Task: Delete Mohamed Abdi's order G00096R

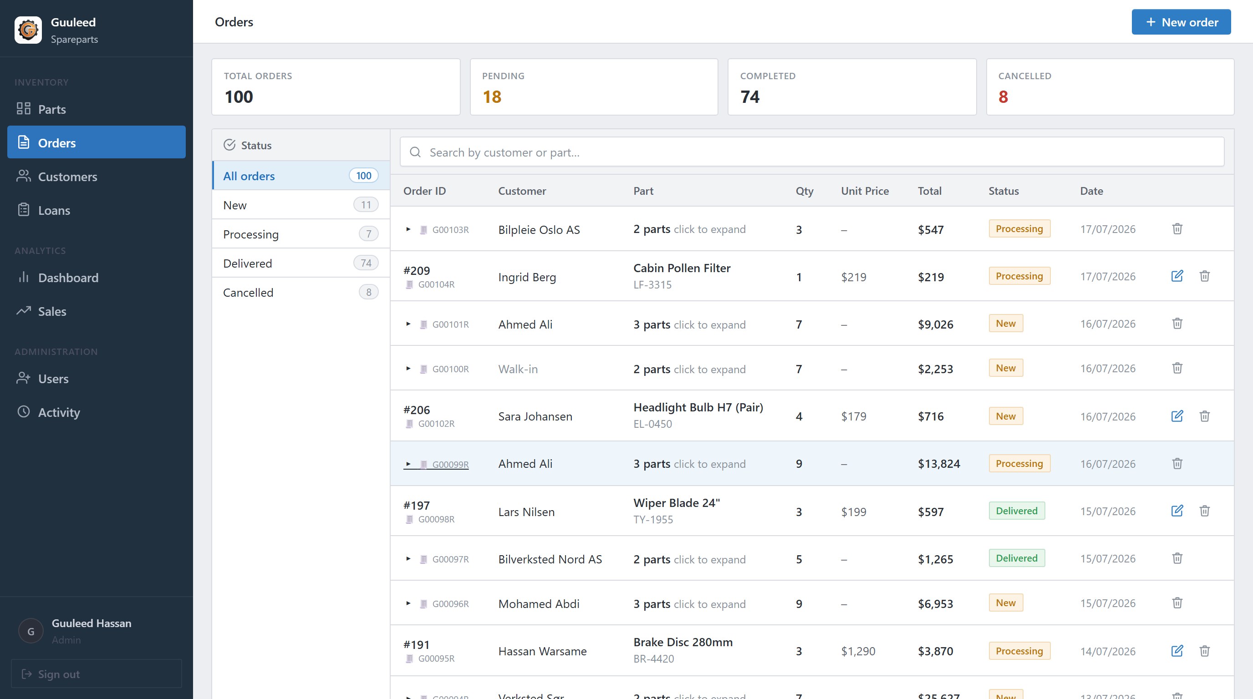Action: [1177, 603]
